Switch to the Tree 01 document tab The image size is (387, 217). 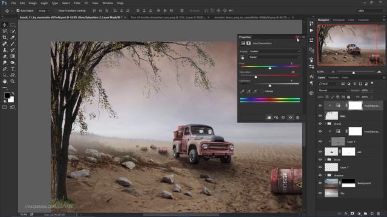point(168,17)
